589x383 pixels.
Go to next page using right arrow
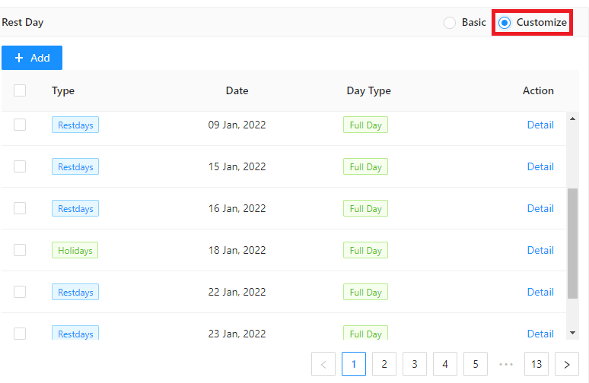pyautogui.click(x=567, y=365)
